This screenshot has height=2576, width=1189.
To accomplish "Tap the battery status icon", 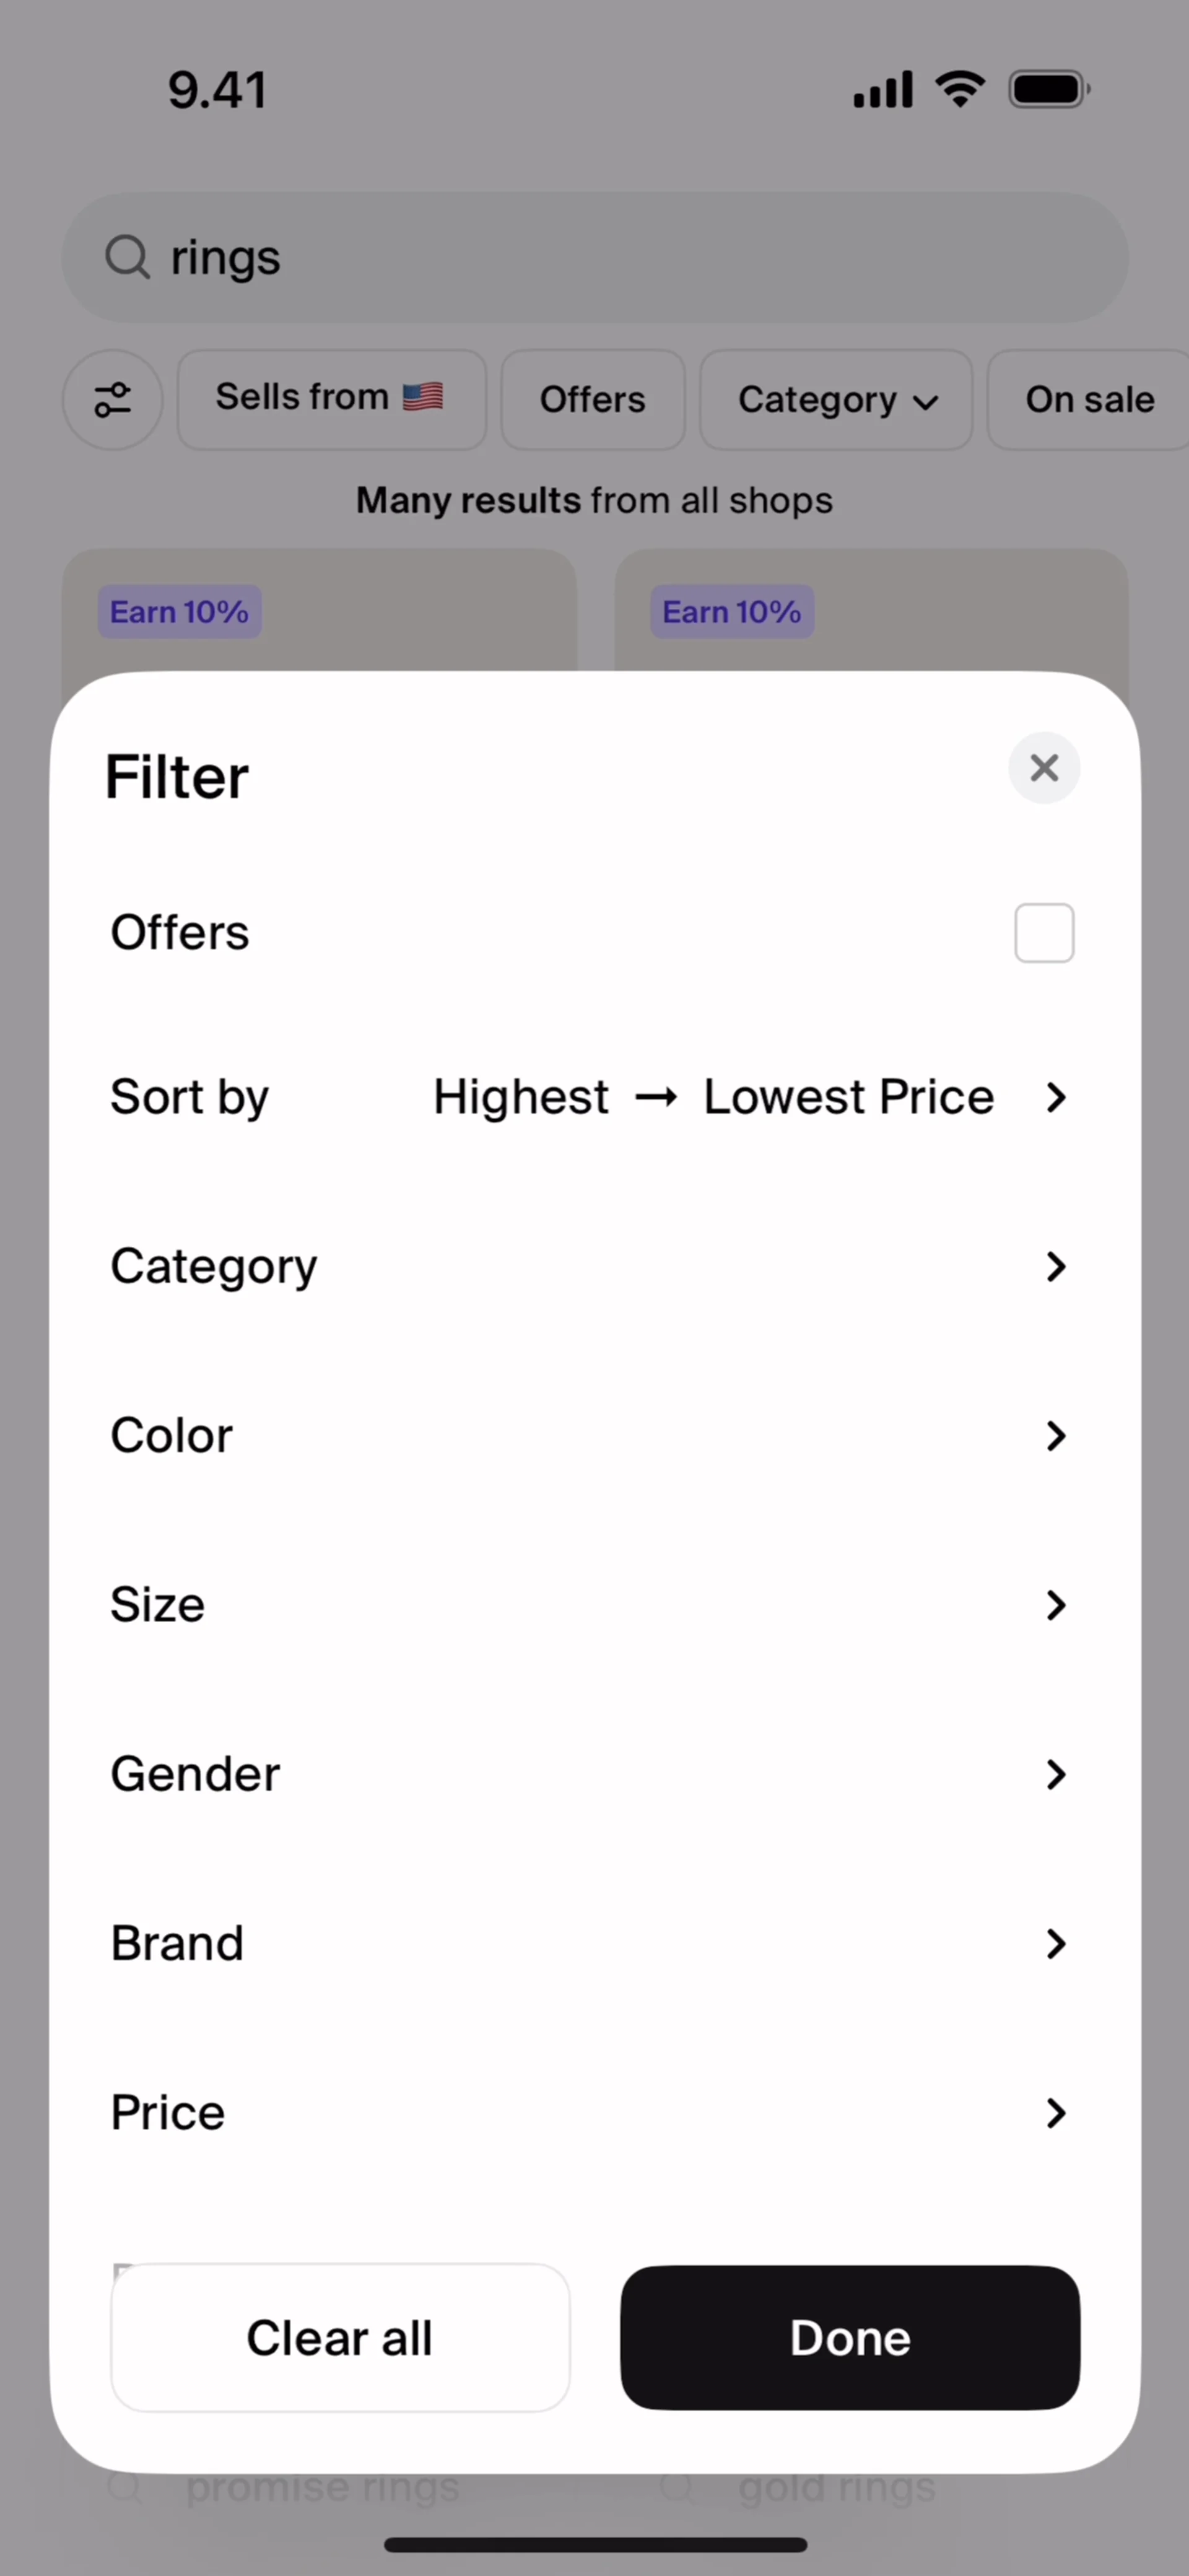I will 1048,89.
